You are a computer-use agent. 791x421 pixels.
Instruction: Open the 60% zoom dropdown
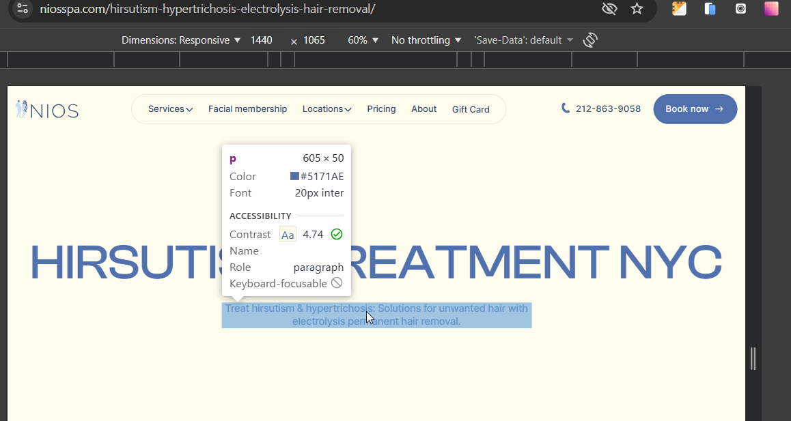363,40
